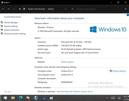Open the computer icon in taskbar

click(x=5, y=98)
